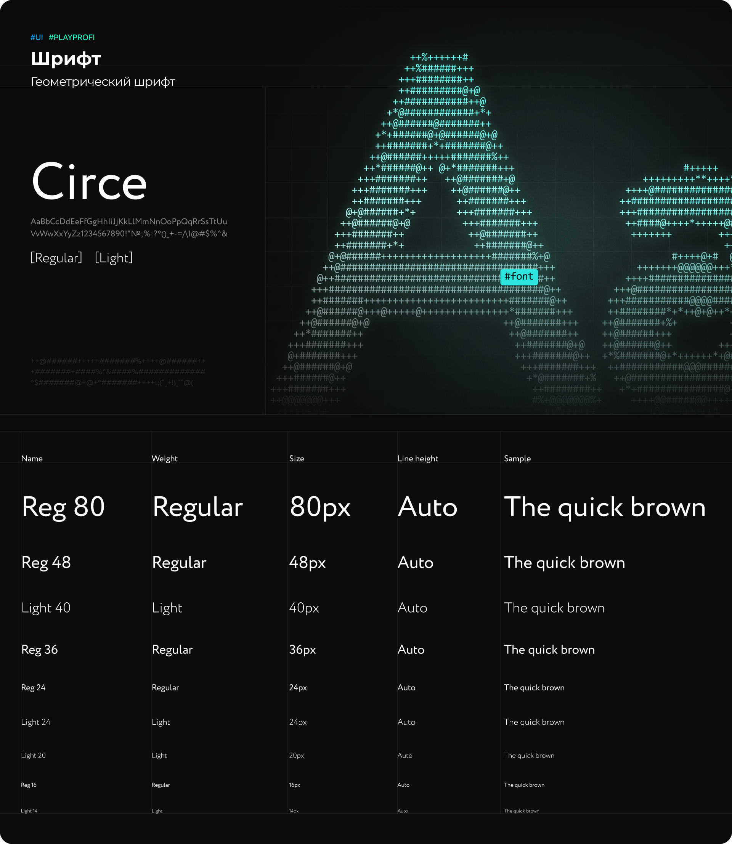
Task: Click Auto line height in Reg 36 row
Action: tap(411, 650)
